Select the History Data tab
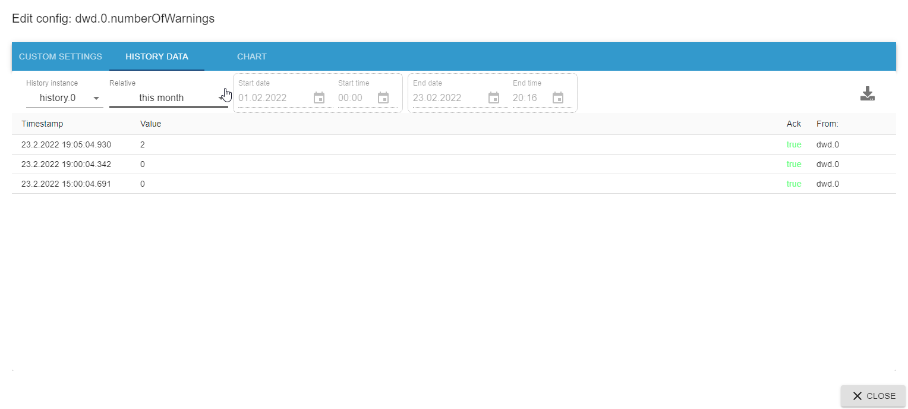This screenshot has width=908, height=409. pyautogui.click(x=157, y=56)
